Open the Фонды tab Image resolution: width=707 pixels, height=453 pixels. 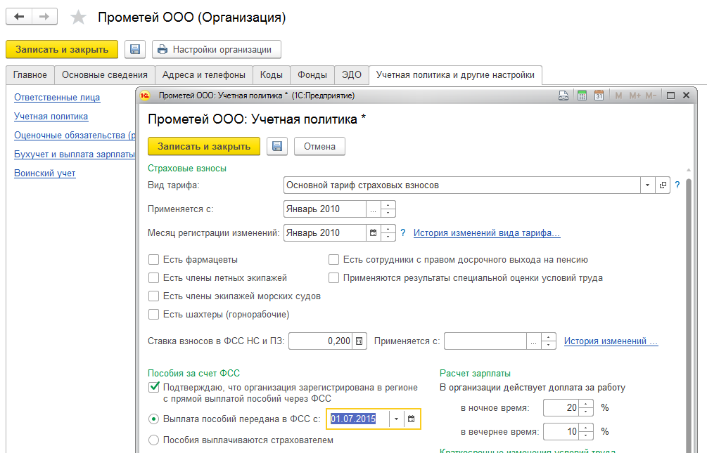pyautogui.click(x=312, y=74)
